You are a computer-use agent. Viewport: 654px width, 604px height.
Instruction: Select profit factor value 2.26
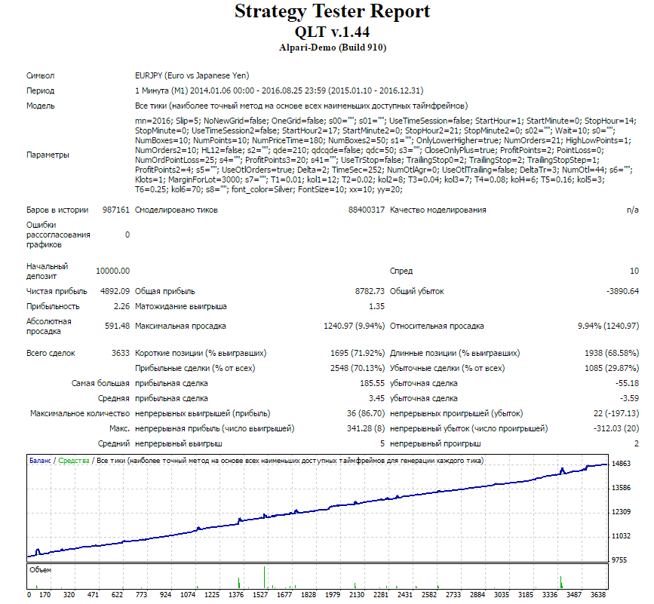(121, 306)
